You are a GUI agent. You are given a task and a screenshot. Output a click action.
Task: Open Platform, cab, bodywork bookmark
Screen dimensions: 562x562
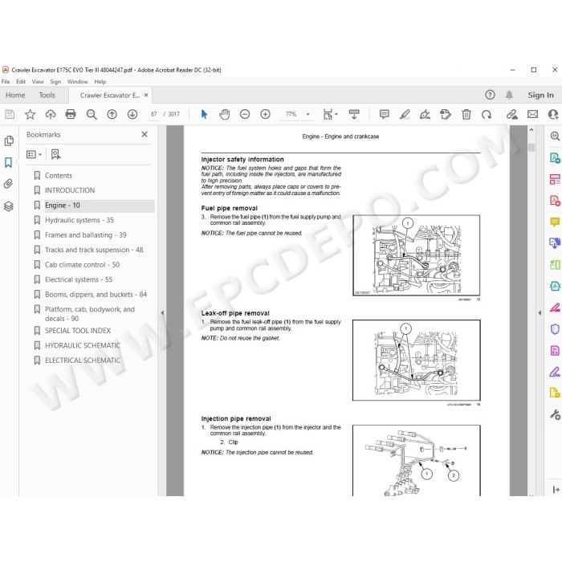[x=90, y=314]
